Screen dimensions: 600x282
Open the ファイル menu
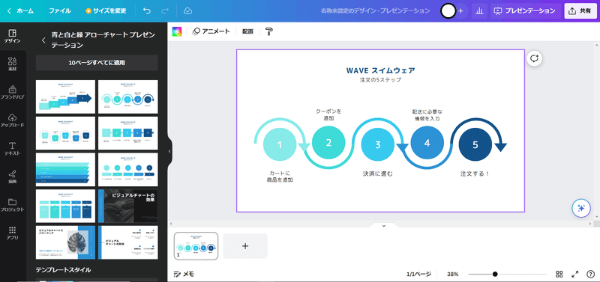(60, 11)
